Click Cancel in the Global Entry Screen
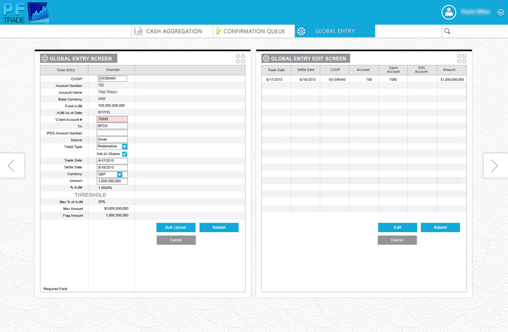The width and height of the screenshot is (508, 332). click(x=176, y=240)
